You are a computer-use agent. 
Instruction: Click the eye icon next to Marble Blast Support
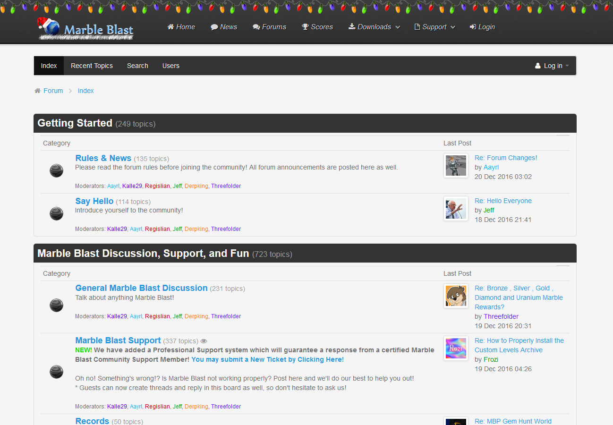coord(204,341)
